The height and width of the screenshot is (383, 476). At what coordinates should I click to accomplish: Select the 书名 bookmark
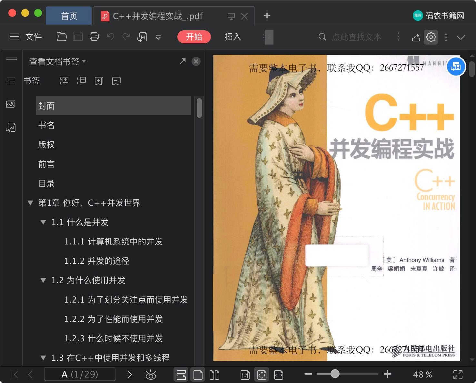pyautogui.click(x=46, y=125)
